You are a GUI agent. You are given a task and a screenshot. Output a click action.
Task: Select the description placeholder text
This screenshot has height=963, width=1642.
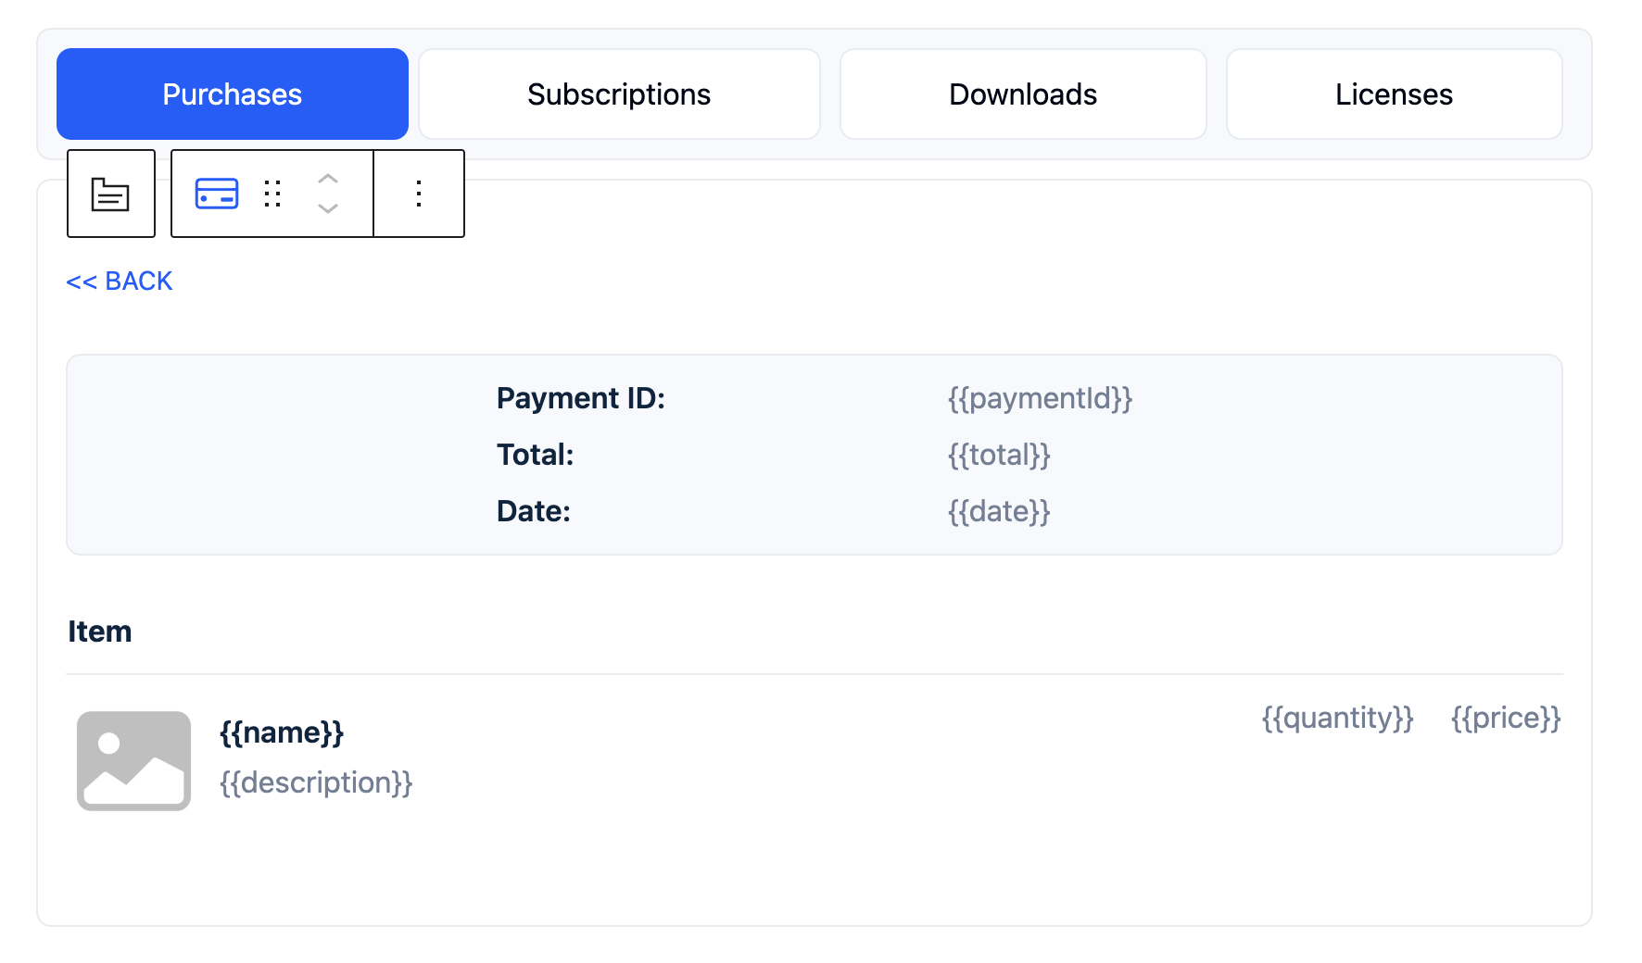click(x=316, y=782)
